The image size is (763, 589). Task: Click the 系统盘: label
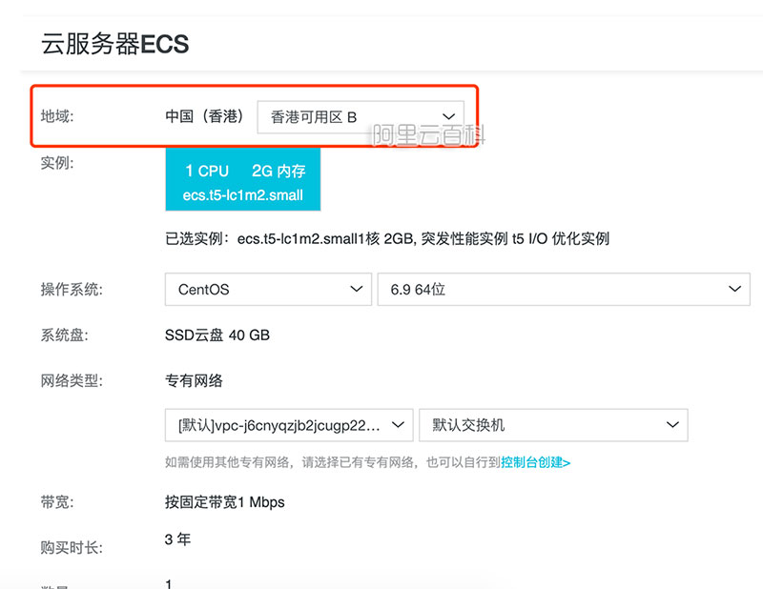64,335
